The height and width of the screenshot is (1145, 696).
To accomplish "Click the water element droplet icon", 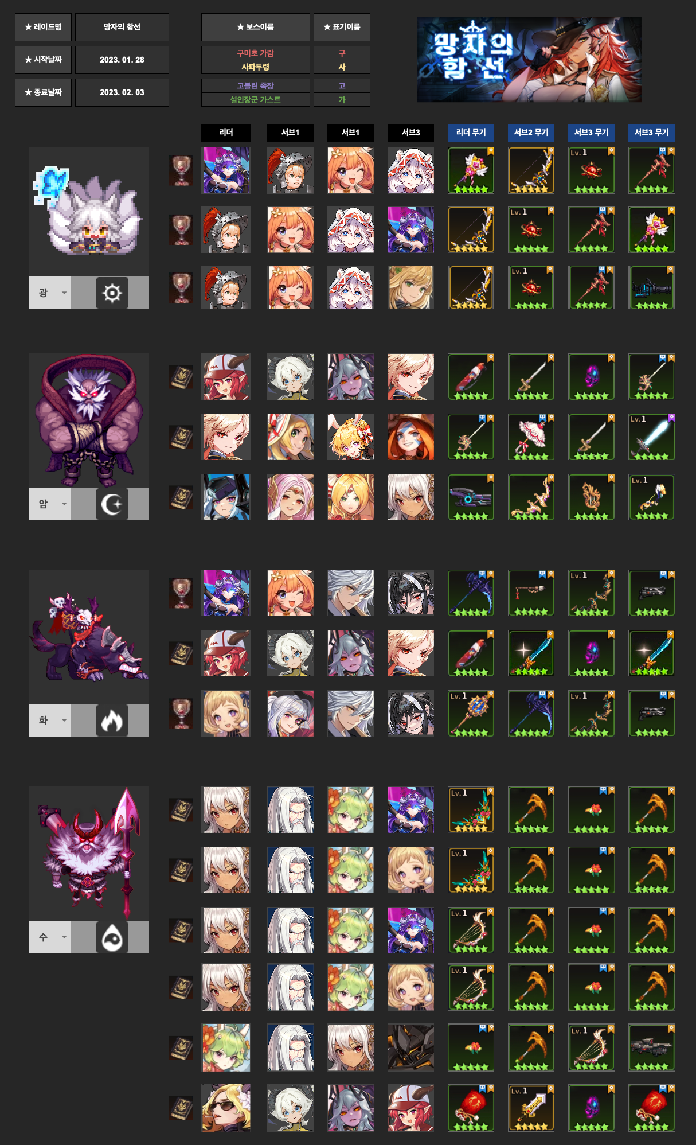I will coord(112,937).
